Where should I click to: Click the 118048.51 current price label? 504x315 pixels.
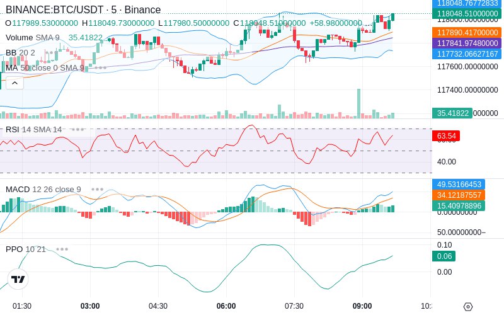tap(467, 13)
